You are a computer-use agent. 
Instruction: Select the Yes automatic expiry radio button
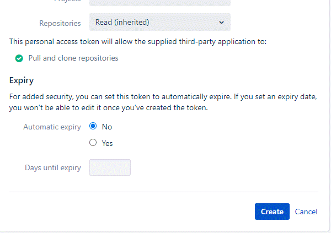coord(93,143)
